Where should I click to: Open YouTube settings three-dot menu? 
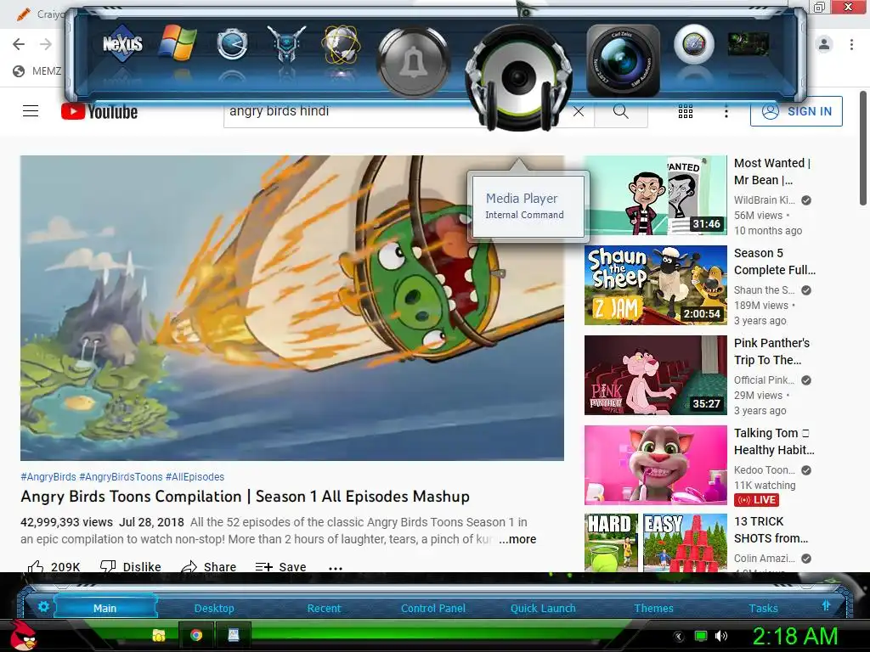(x=726, y=112)
